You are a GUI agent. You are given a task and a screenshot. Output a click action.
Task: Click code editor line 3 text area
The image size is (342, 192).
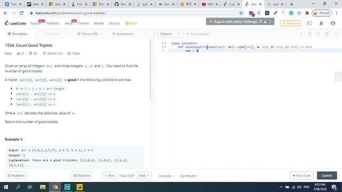point(255,51)
